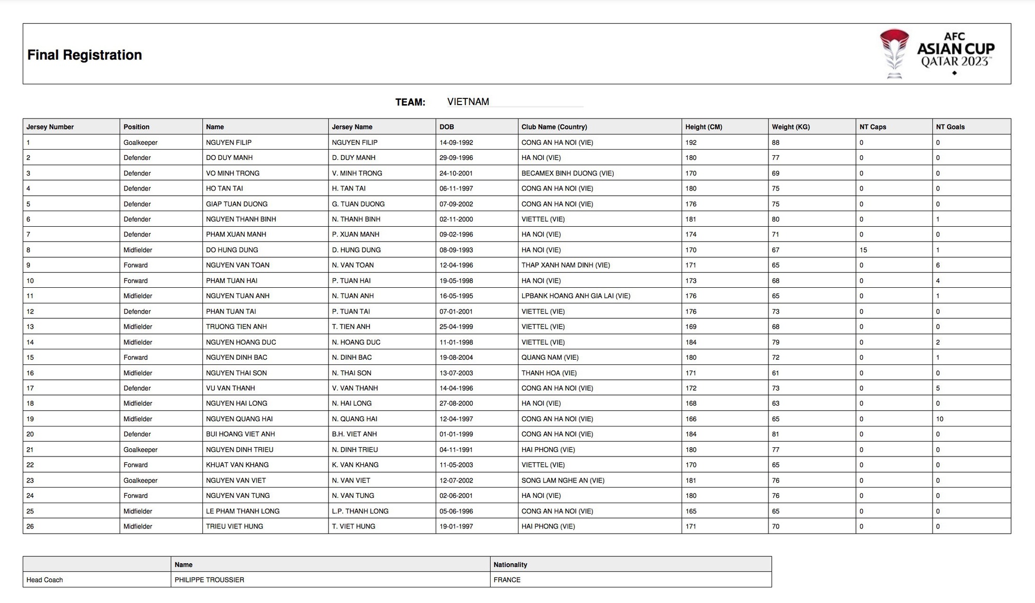
Task: Select the name PHAM TUAN HAI
Action: (x=231, y=281)
